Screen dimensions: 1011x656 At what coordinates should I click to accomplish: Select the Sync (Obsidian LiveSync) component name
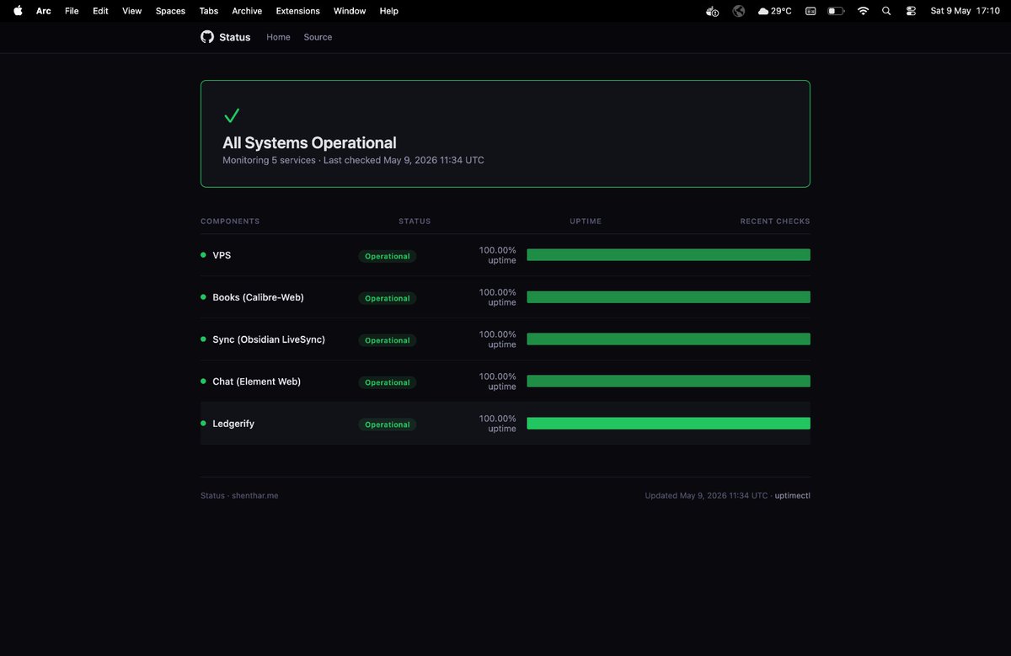269,339
